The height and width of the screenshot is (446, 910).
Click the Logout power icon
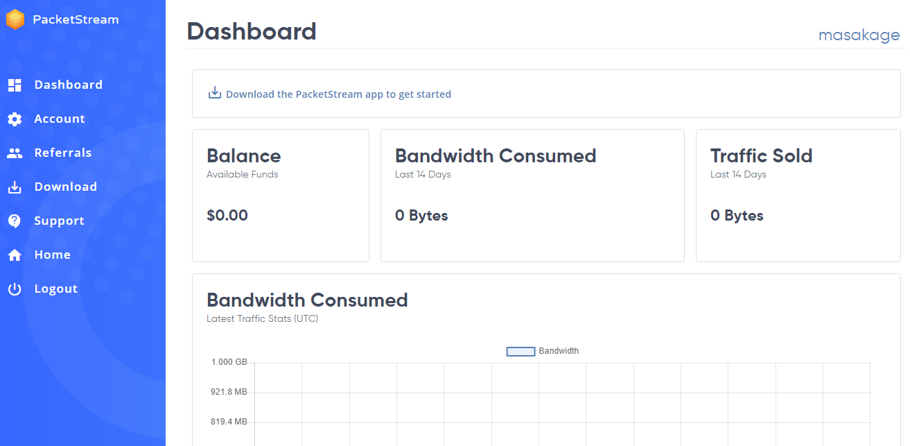click(15, 289)
